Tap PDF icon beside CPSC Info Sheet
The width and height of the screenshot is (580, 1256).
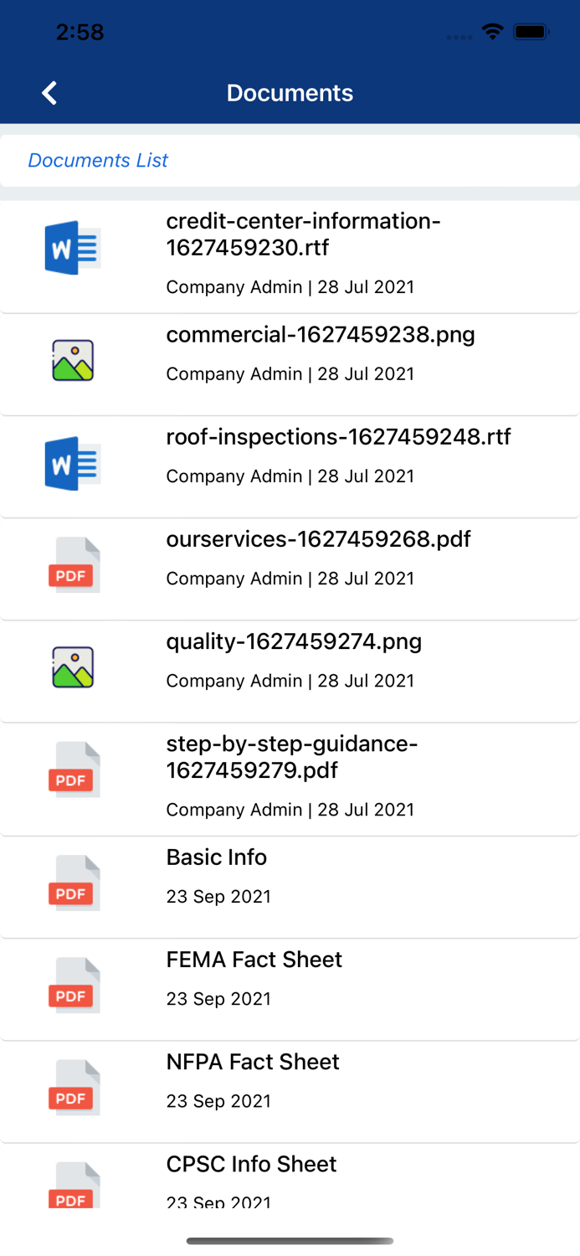74,1185
